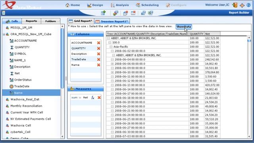Expand the 2008-06-10 date node
The image size is (254, 143).
(x=112, y=72)
